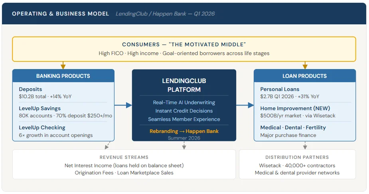Click the LendingClub Platform title
This screenshot has width=369, height=194.
point(184,85)
